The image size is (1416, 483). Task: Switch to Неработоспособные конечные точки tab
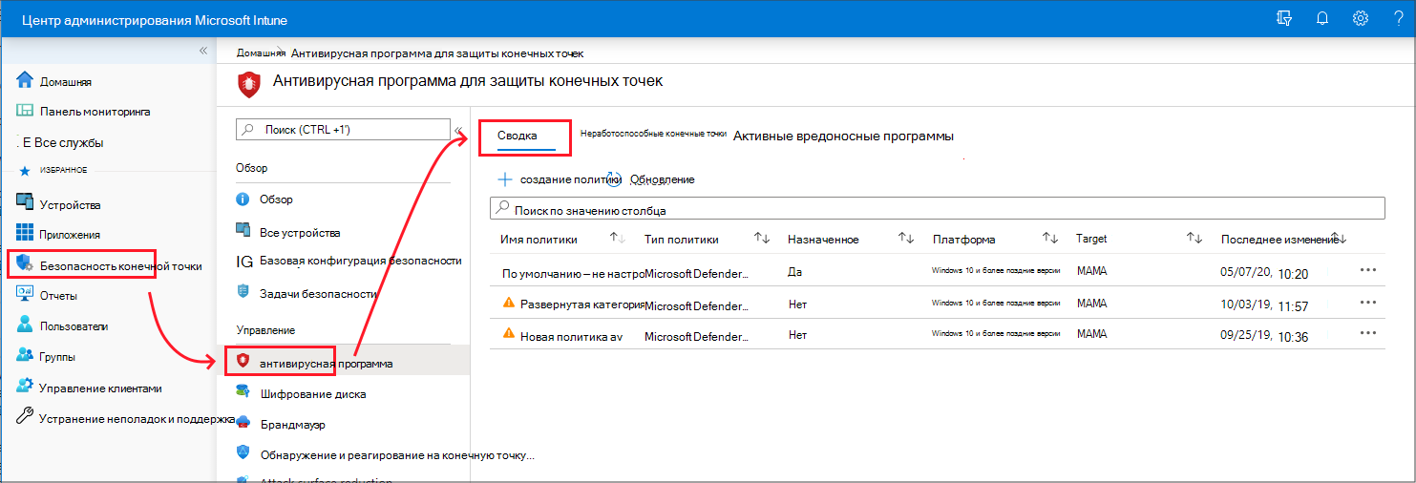click(654, 135)
